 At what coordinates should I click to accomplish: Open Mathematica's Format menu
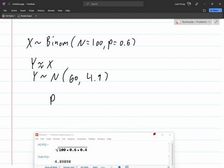(x=56, y=139)
